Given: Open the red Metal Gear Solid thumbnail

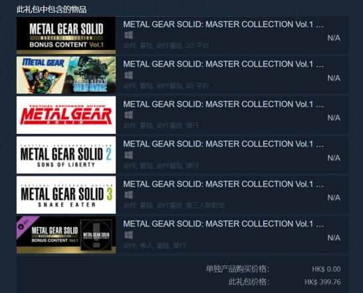Looking at the screenshot, I should click(66, 115).
